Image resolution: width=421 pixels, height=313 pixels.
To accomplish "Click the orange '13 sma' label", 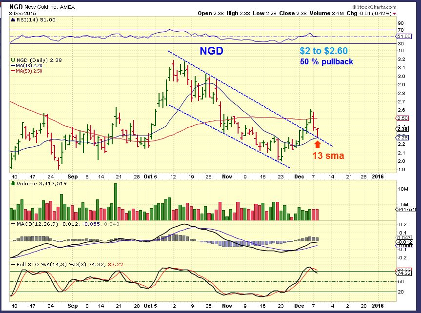I will tap(328, 156).
